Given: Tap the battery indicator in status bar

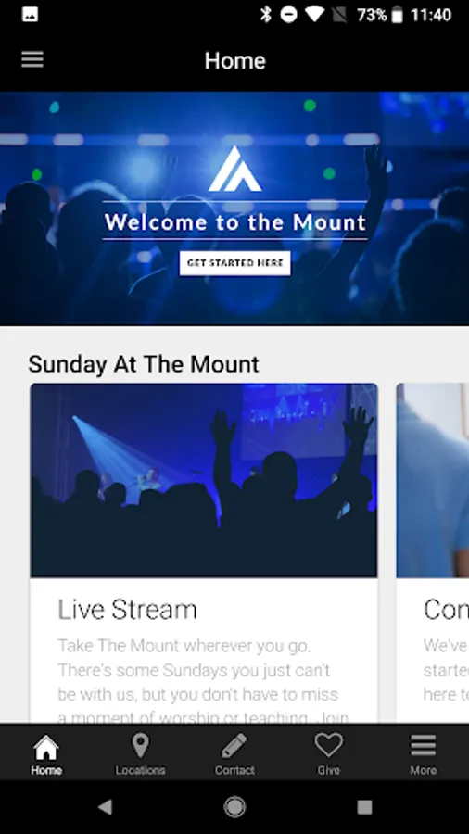Looking at the screenshot, I should [398, 15].
